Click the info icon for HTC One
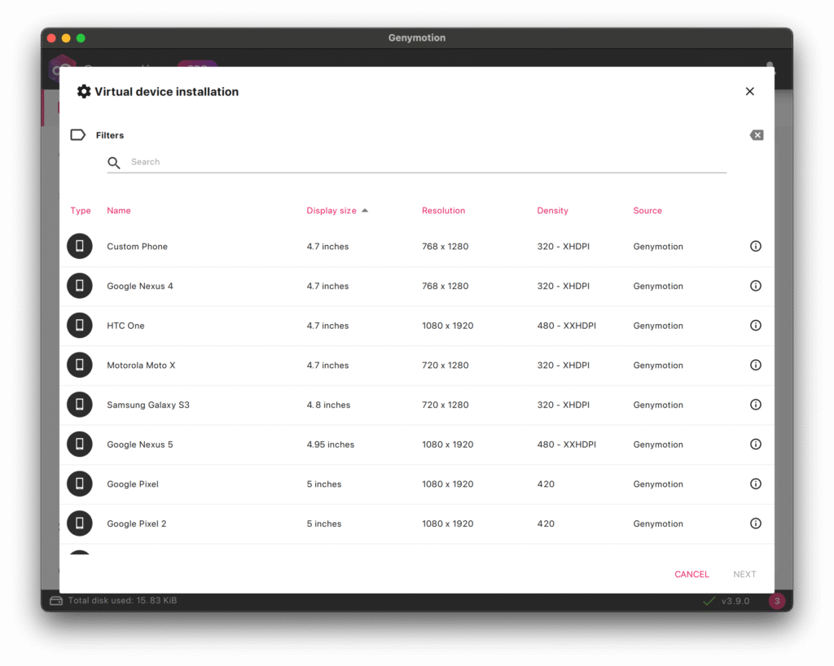This screenshot has height=666, width=834. coord(755,325)
